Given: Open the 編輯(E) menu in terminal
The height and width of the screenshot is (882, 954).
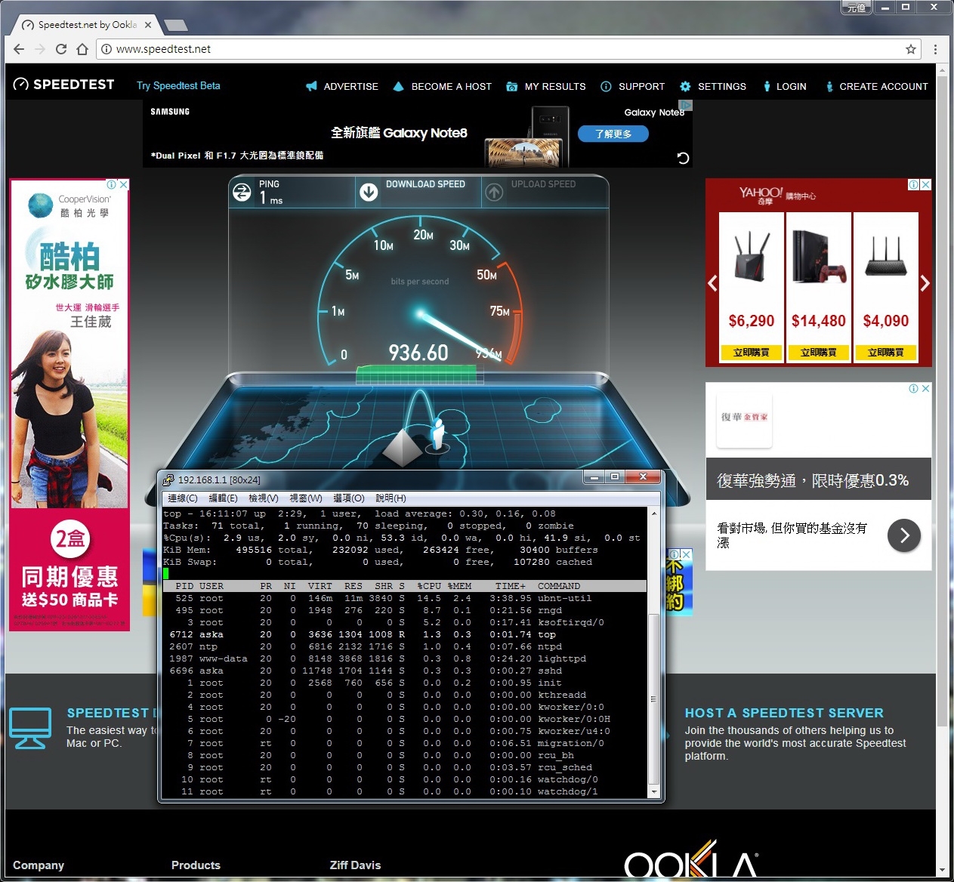Looking at the screenshot, I should point(224,498).
